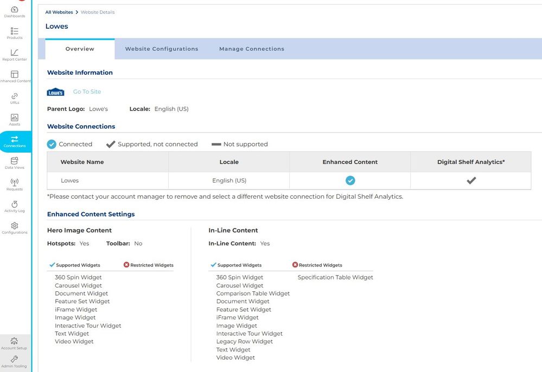Click Video Widget under Hero Image

(74, 341)
